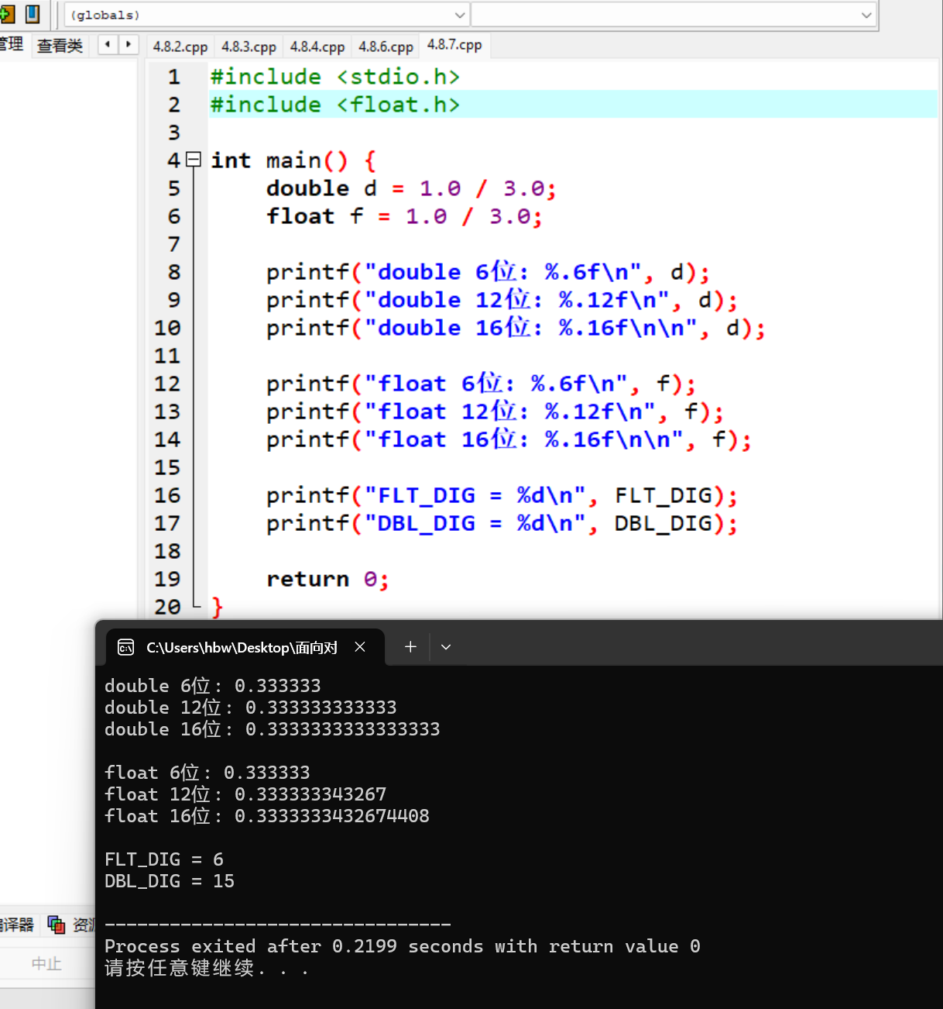Click terminal output 'float 16位: 0.3333333432674408'
943x1009 pixels.
[x=267, y=816]
